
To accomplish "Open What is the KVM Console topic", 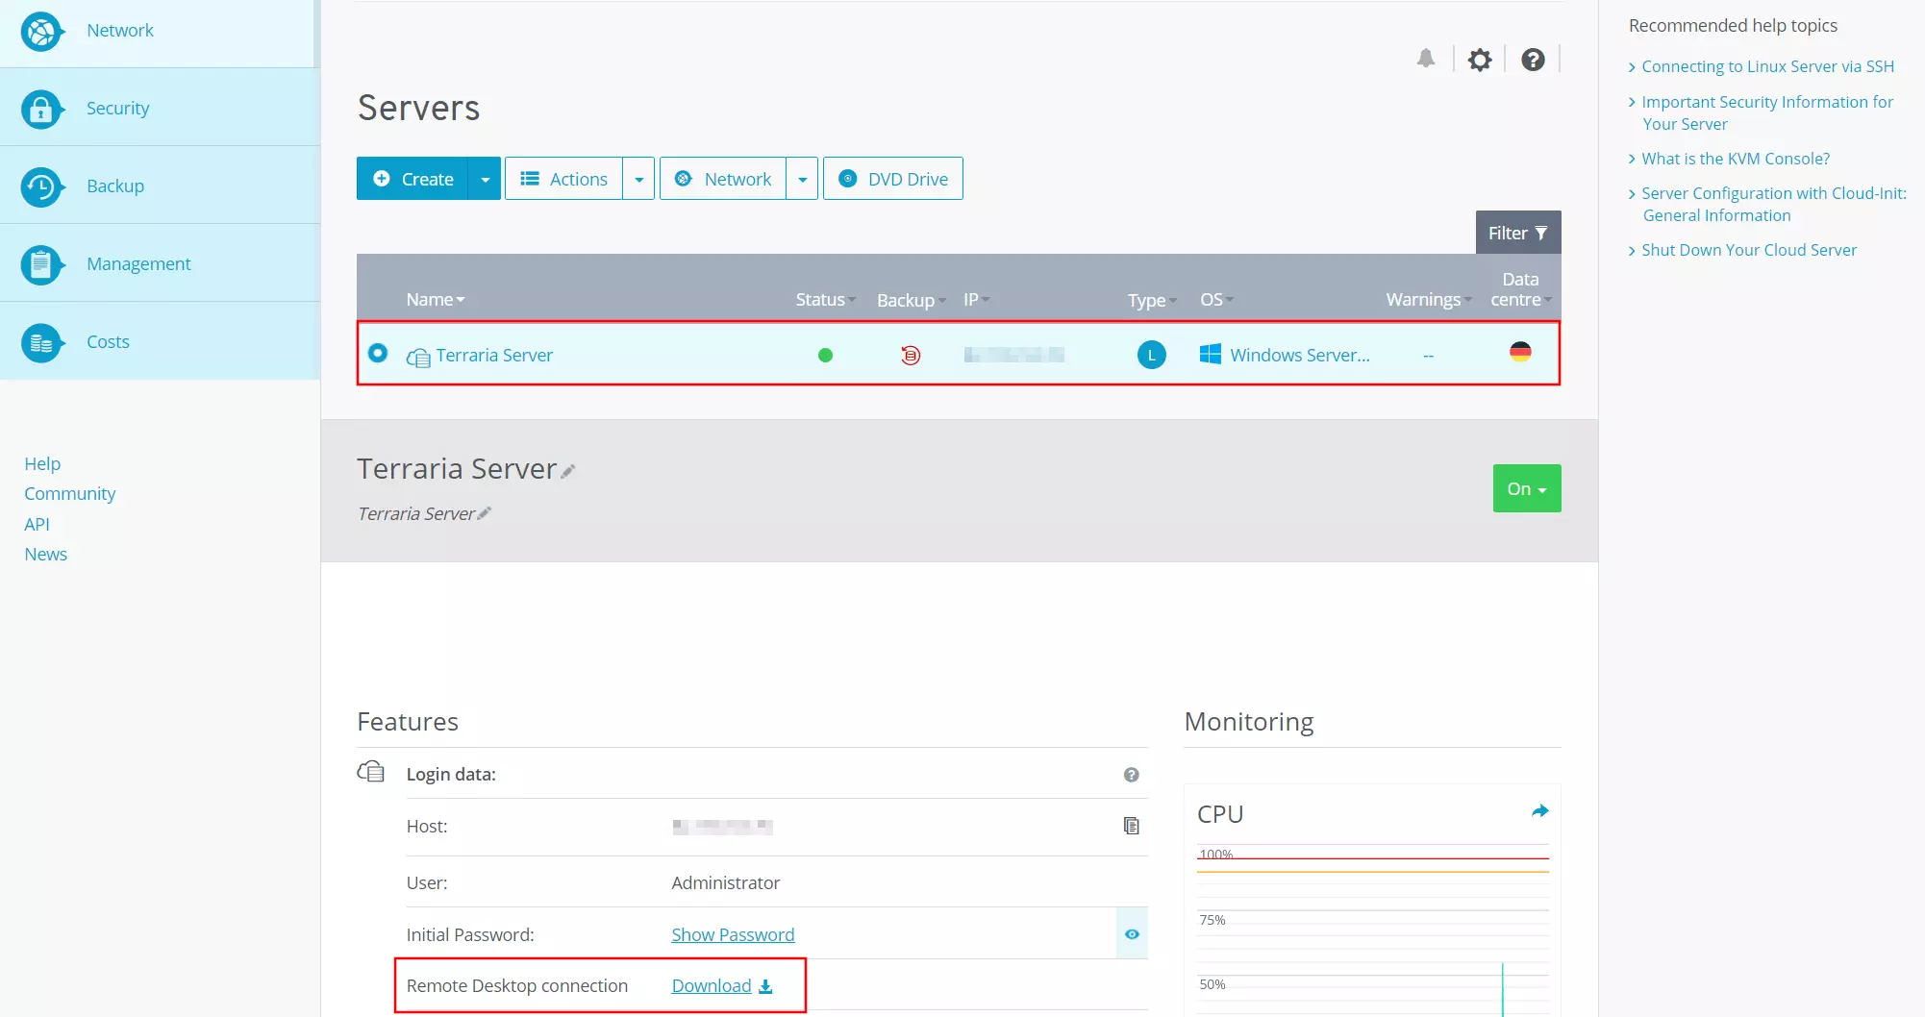I will tap(1736, 159).
